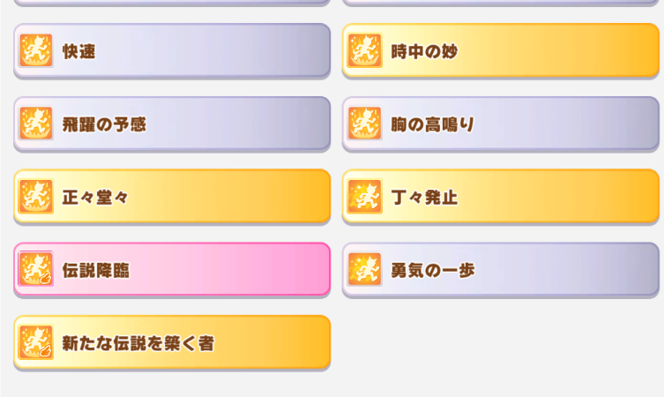Click the icon on the 正々堂々 skill
This screenshot has width=664, height=397.
click(x=36, y=196)
